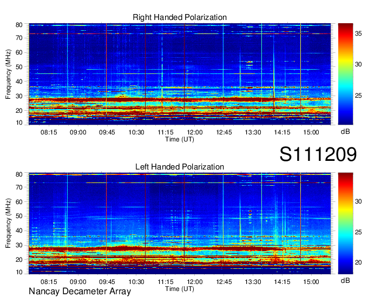The width and height of the screenshot is (368, 298).
Task: Click the 35 dB tick on top colorbar
Action: [x=358, y=33]
